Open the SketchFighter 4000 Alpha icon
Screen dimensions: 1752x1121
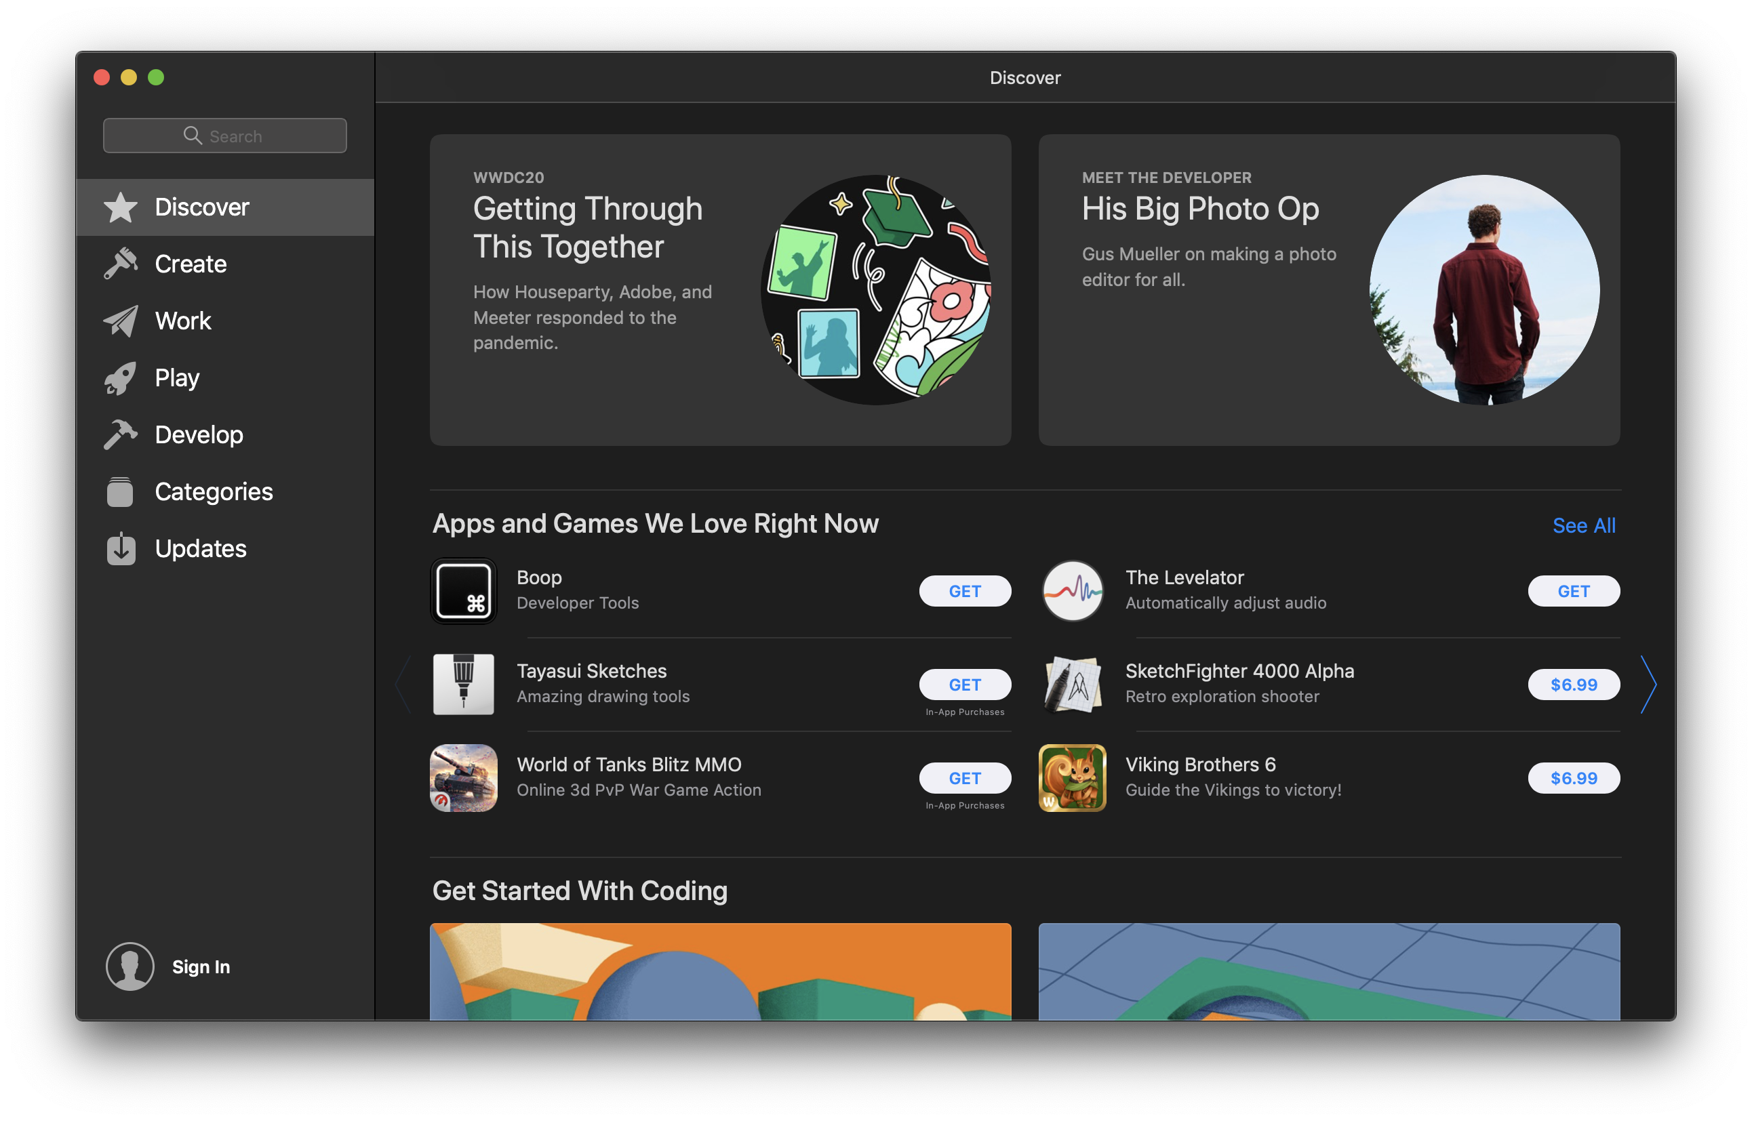1072,685
